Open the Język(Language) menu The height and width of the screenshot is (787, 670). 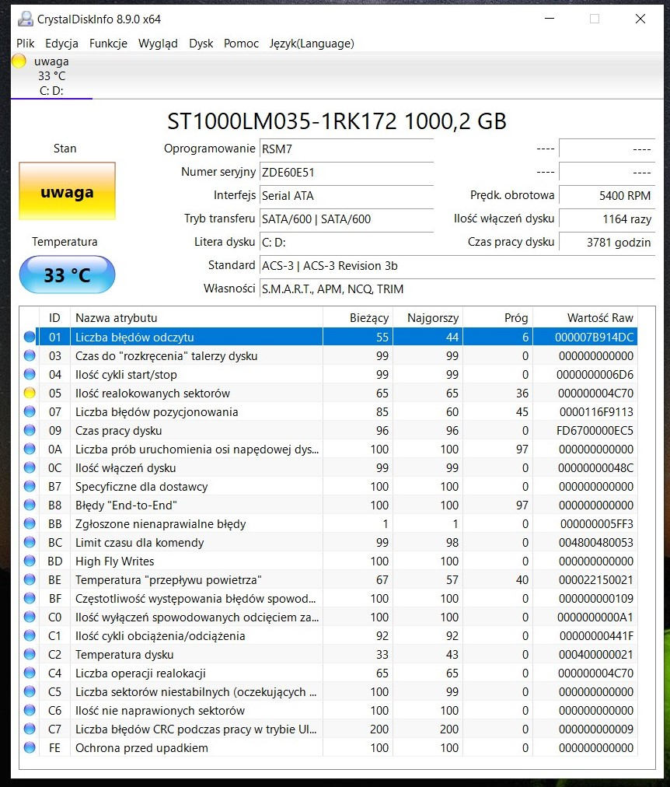(x=311, y=44)
